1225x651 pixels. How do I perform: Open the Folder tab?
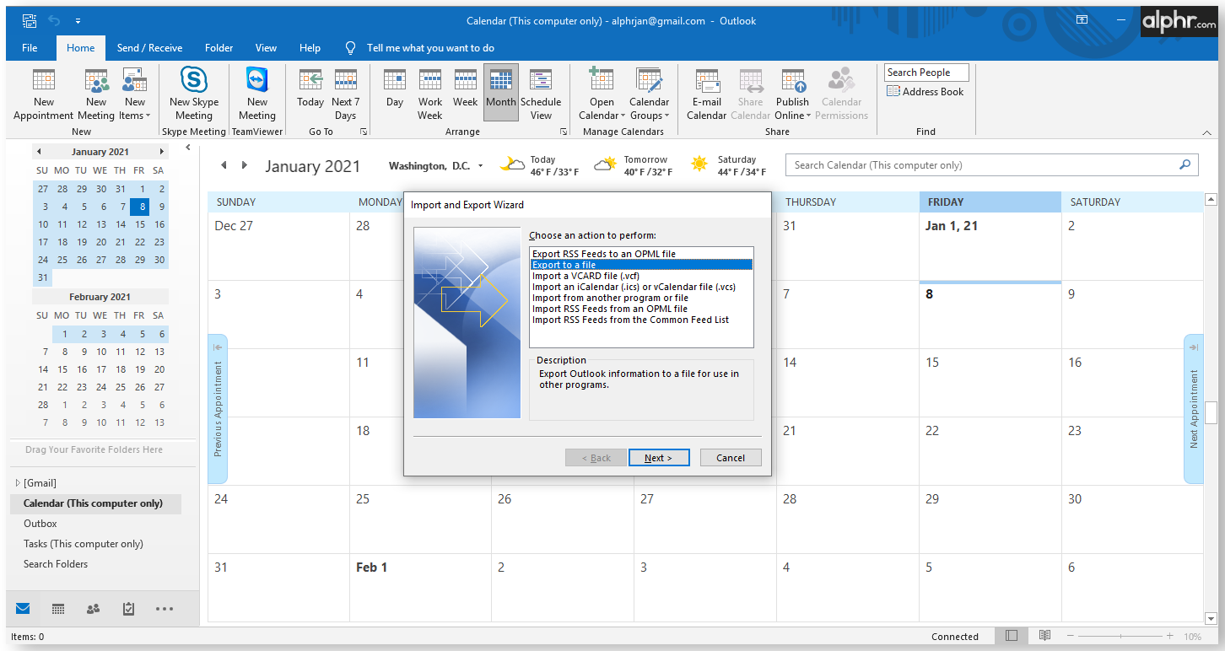pyautogui.click(x=219, y=48)
